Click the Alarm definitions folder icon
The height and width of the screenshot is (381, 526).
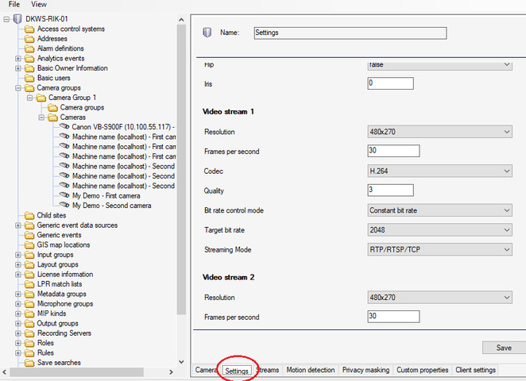pos(29,48)
